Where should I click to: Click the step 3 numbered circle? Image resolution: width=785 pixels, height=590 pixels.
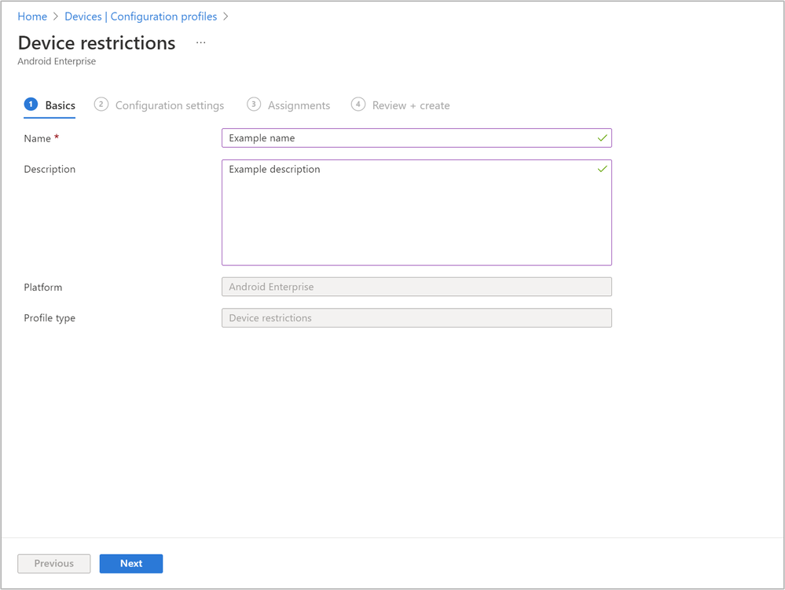(x=253, y=104)
